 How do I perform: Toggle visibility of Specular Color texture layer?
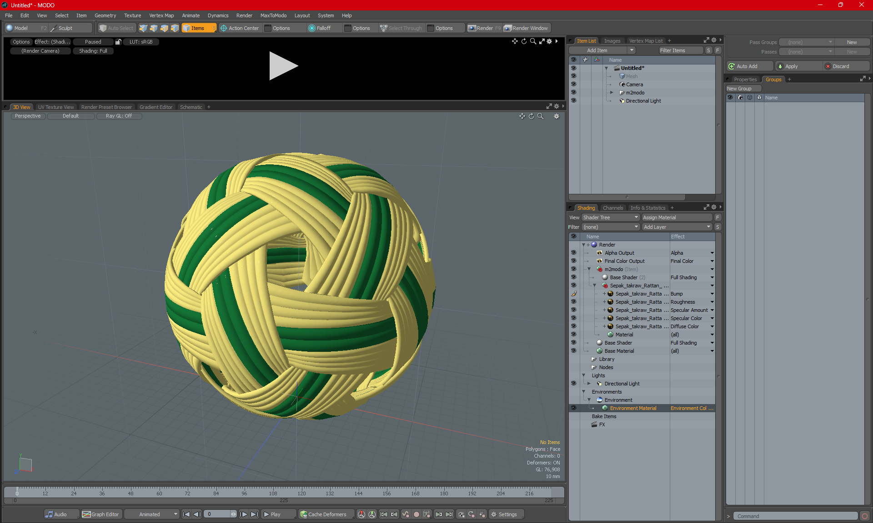573,318
